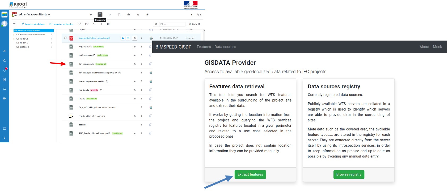Viewport: 448px width, 193px height.
Task: Open the calendar icon in Kroqi toolbar
Action: pos(119,15)
